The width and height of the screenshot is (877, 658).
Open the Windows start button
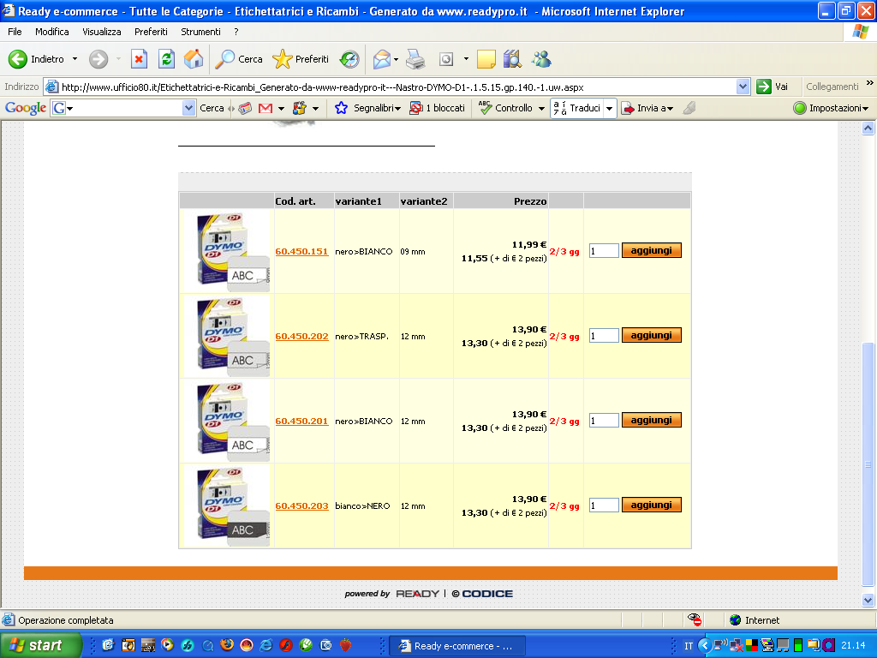40,646
